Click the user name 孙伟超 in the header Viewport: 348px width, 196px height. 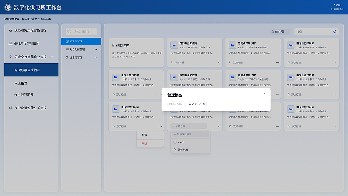[x=337, y=5]
